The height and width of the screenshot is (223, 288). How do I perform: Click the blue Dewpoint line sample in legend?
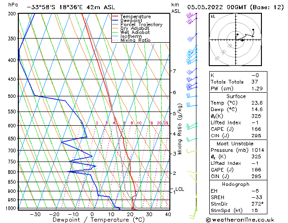pyautogui.click(x=115, y=21)
